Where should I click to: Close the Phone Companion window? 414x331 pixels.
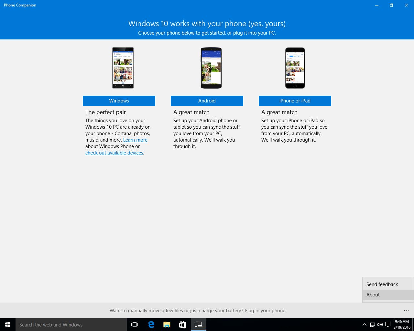pyautogui.click(x=407, y=5)
